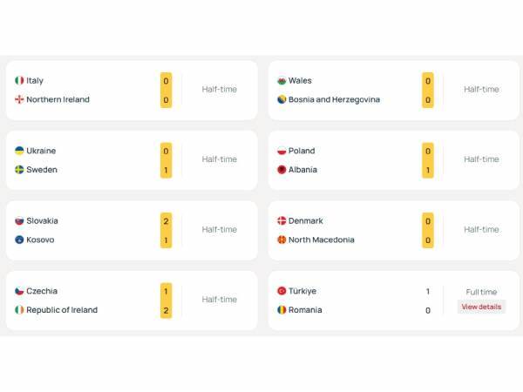Click Half-time status of Italy match
Viewport: 523px width, 392px height.
point(219,90)
